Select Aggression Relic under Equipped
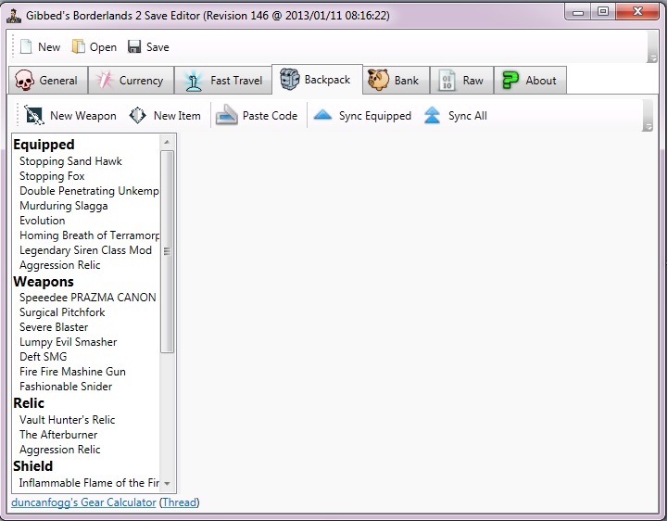 (59, 265)
